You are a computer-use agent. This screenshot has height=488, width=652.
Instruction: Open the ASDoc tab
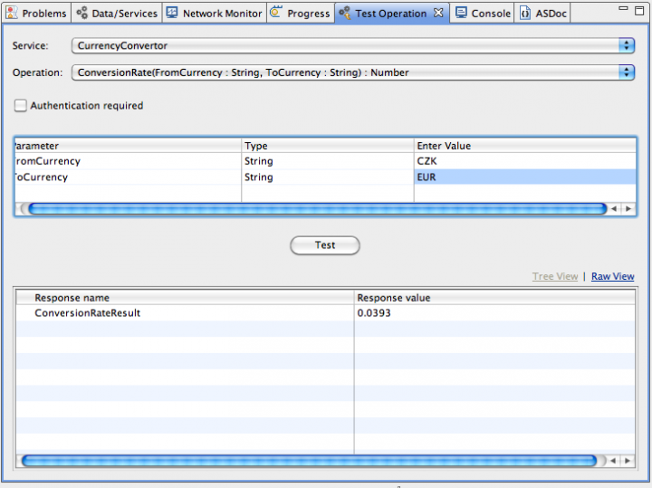tap(542, 14)
